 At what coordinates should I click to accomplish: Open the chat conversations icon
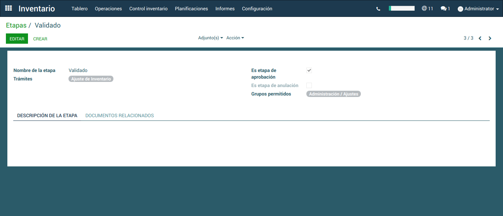point(445,8)
